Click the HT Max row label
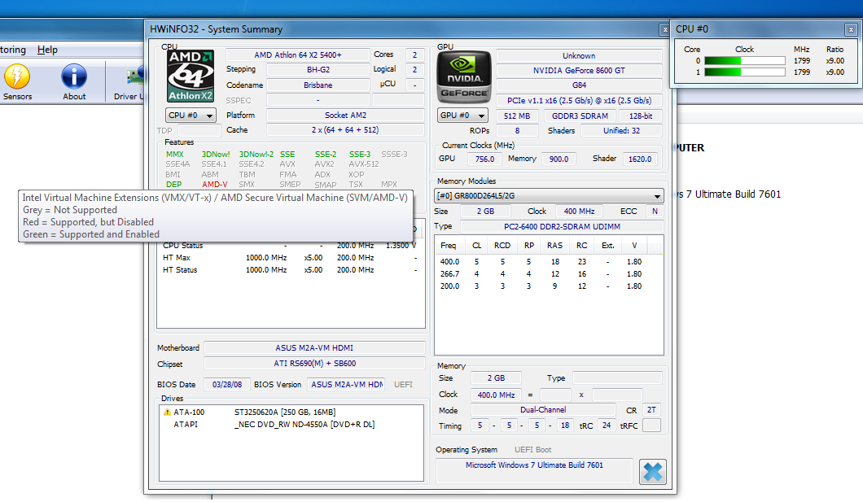 tap(177, 258)
